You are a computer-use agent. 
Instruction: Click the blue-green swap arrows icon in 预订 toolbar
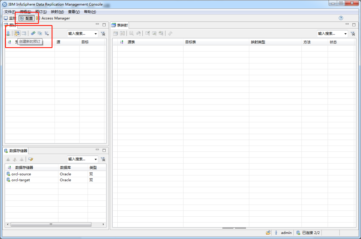coord(33,33)
